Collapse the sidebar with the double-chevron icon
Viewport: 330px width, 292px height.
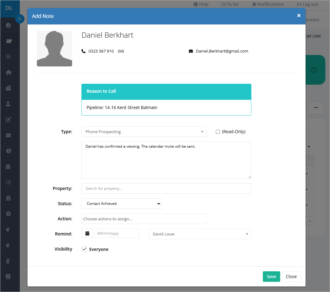point(20,19)
